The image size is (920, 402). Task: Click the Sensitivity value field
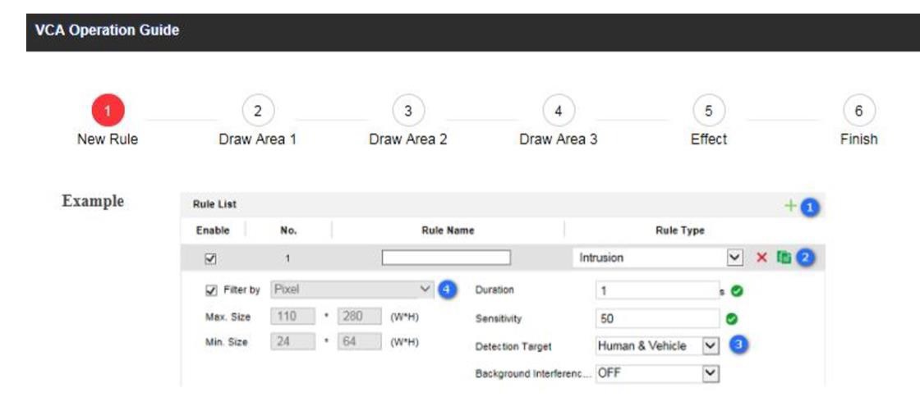point(657,318)
